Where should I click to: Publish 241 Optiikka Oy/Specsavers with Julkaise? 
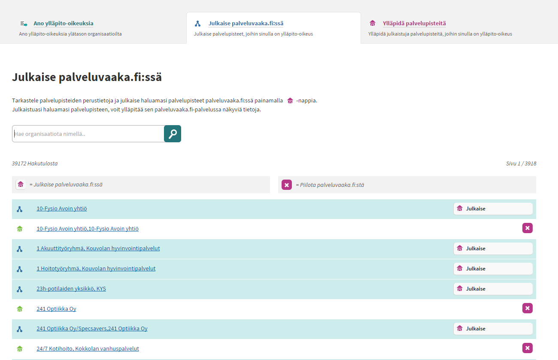(493, 329)
